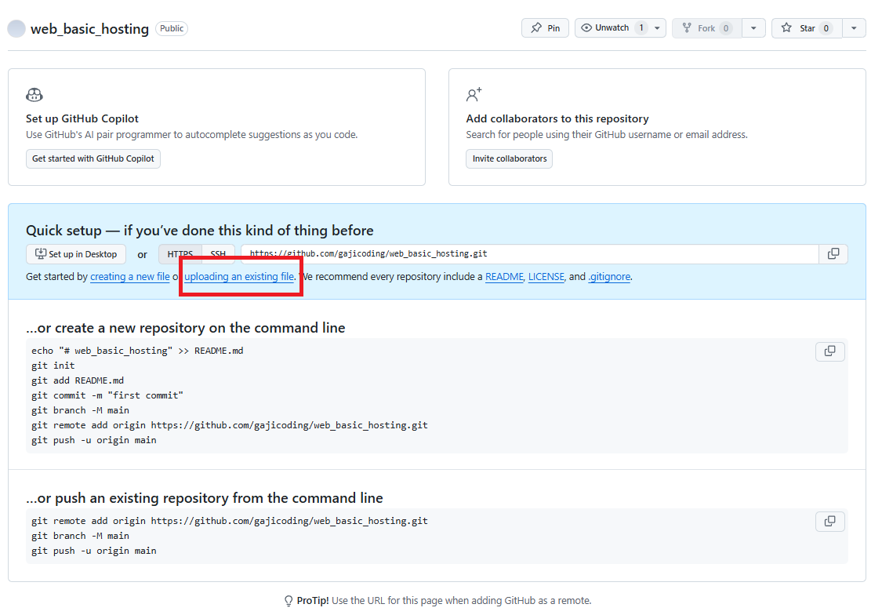882x615 pixels.
Task: Click the 'git add README.md' line
Action: 78,380
